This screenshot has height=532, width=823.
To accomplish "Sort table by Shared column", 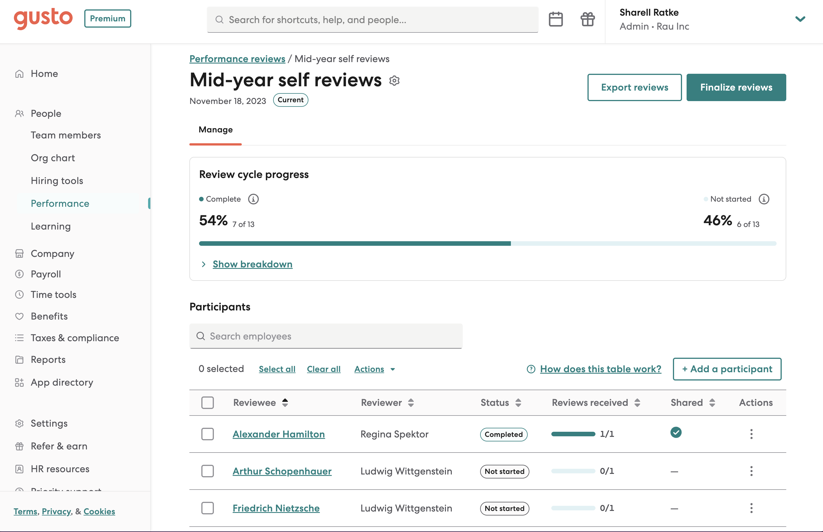I will coord(712,403).
